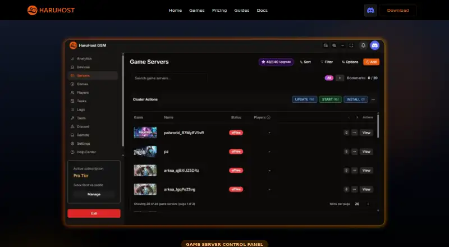
Task: Click the Devices sidebar icon
Action: click(x=72, y=67)
